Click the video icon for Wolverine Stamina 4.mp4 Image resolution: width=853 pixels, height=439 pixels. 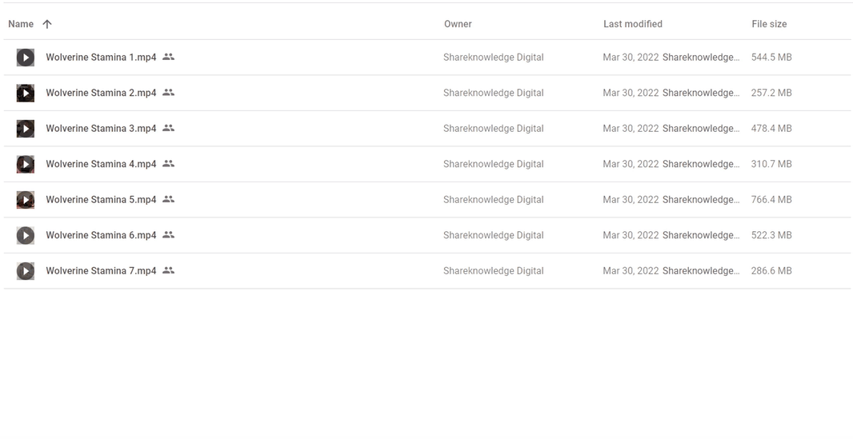click(25, 164)
